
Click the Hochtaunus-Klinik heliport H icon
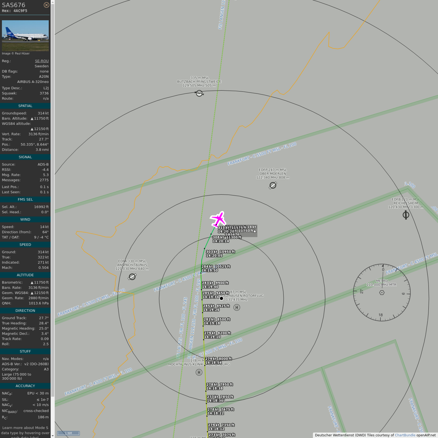[x=199, y=372]
